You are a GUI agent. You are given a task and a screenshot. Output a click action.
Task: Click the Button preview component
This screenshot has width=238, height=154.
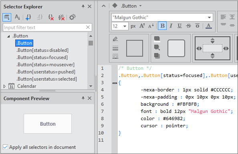pyautogui.click(x=48, y=124)
